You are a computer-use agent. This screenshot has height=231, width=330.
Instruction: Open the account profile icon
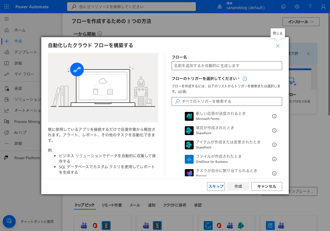coord(323,7)
